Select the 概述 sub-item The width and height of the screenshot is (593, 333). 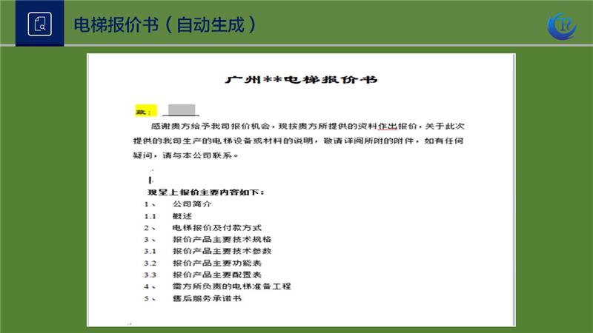[x=182, y=215]
